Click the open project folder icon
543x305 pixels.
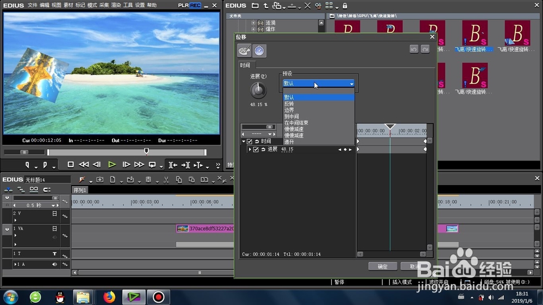(130, 180)
